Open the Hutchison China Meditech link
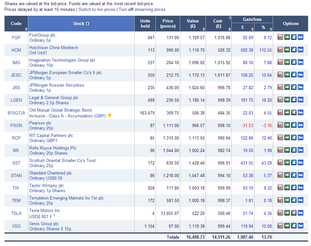Image resolution: width=311 pixels, height=246 pixels. point(54,47)
